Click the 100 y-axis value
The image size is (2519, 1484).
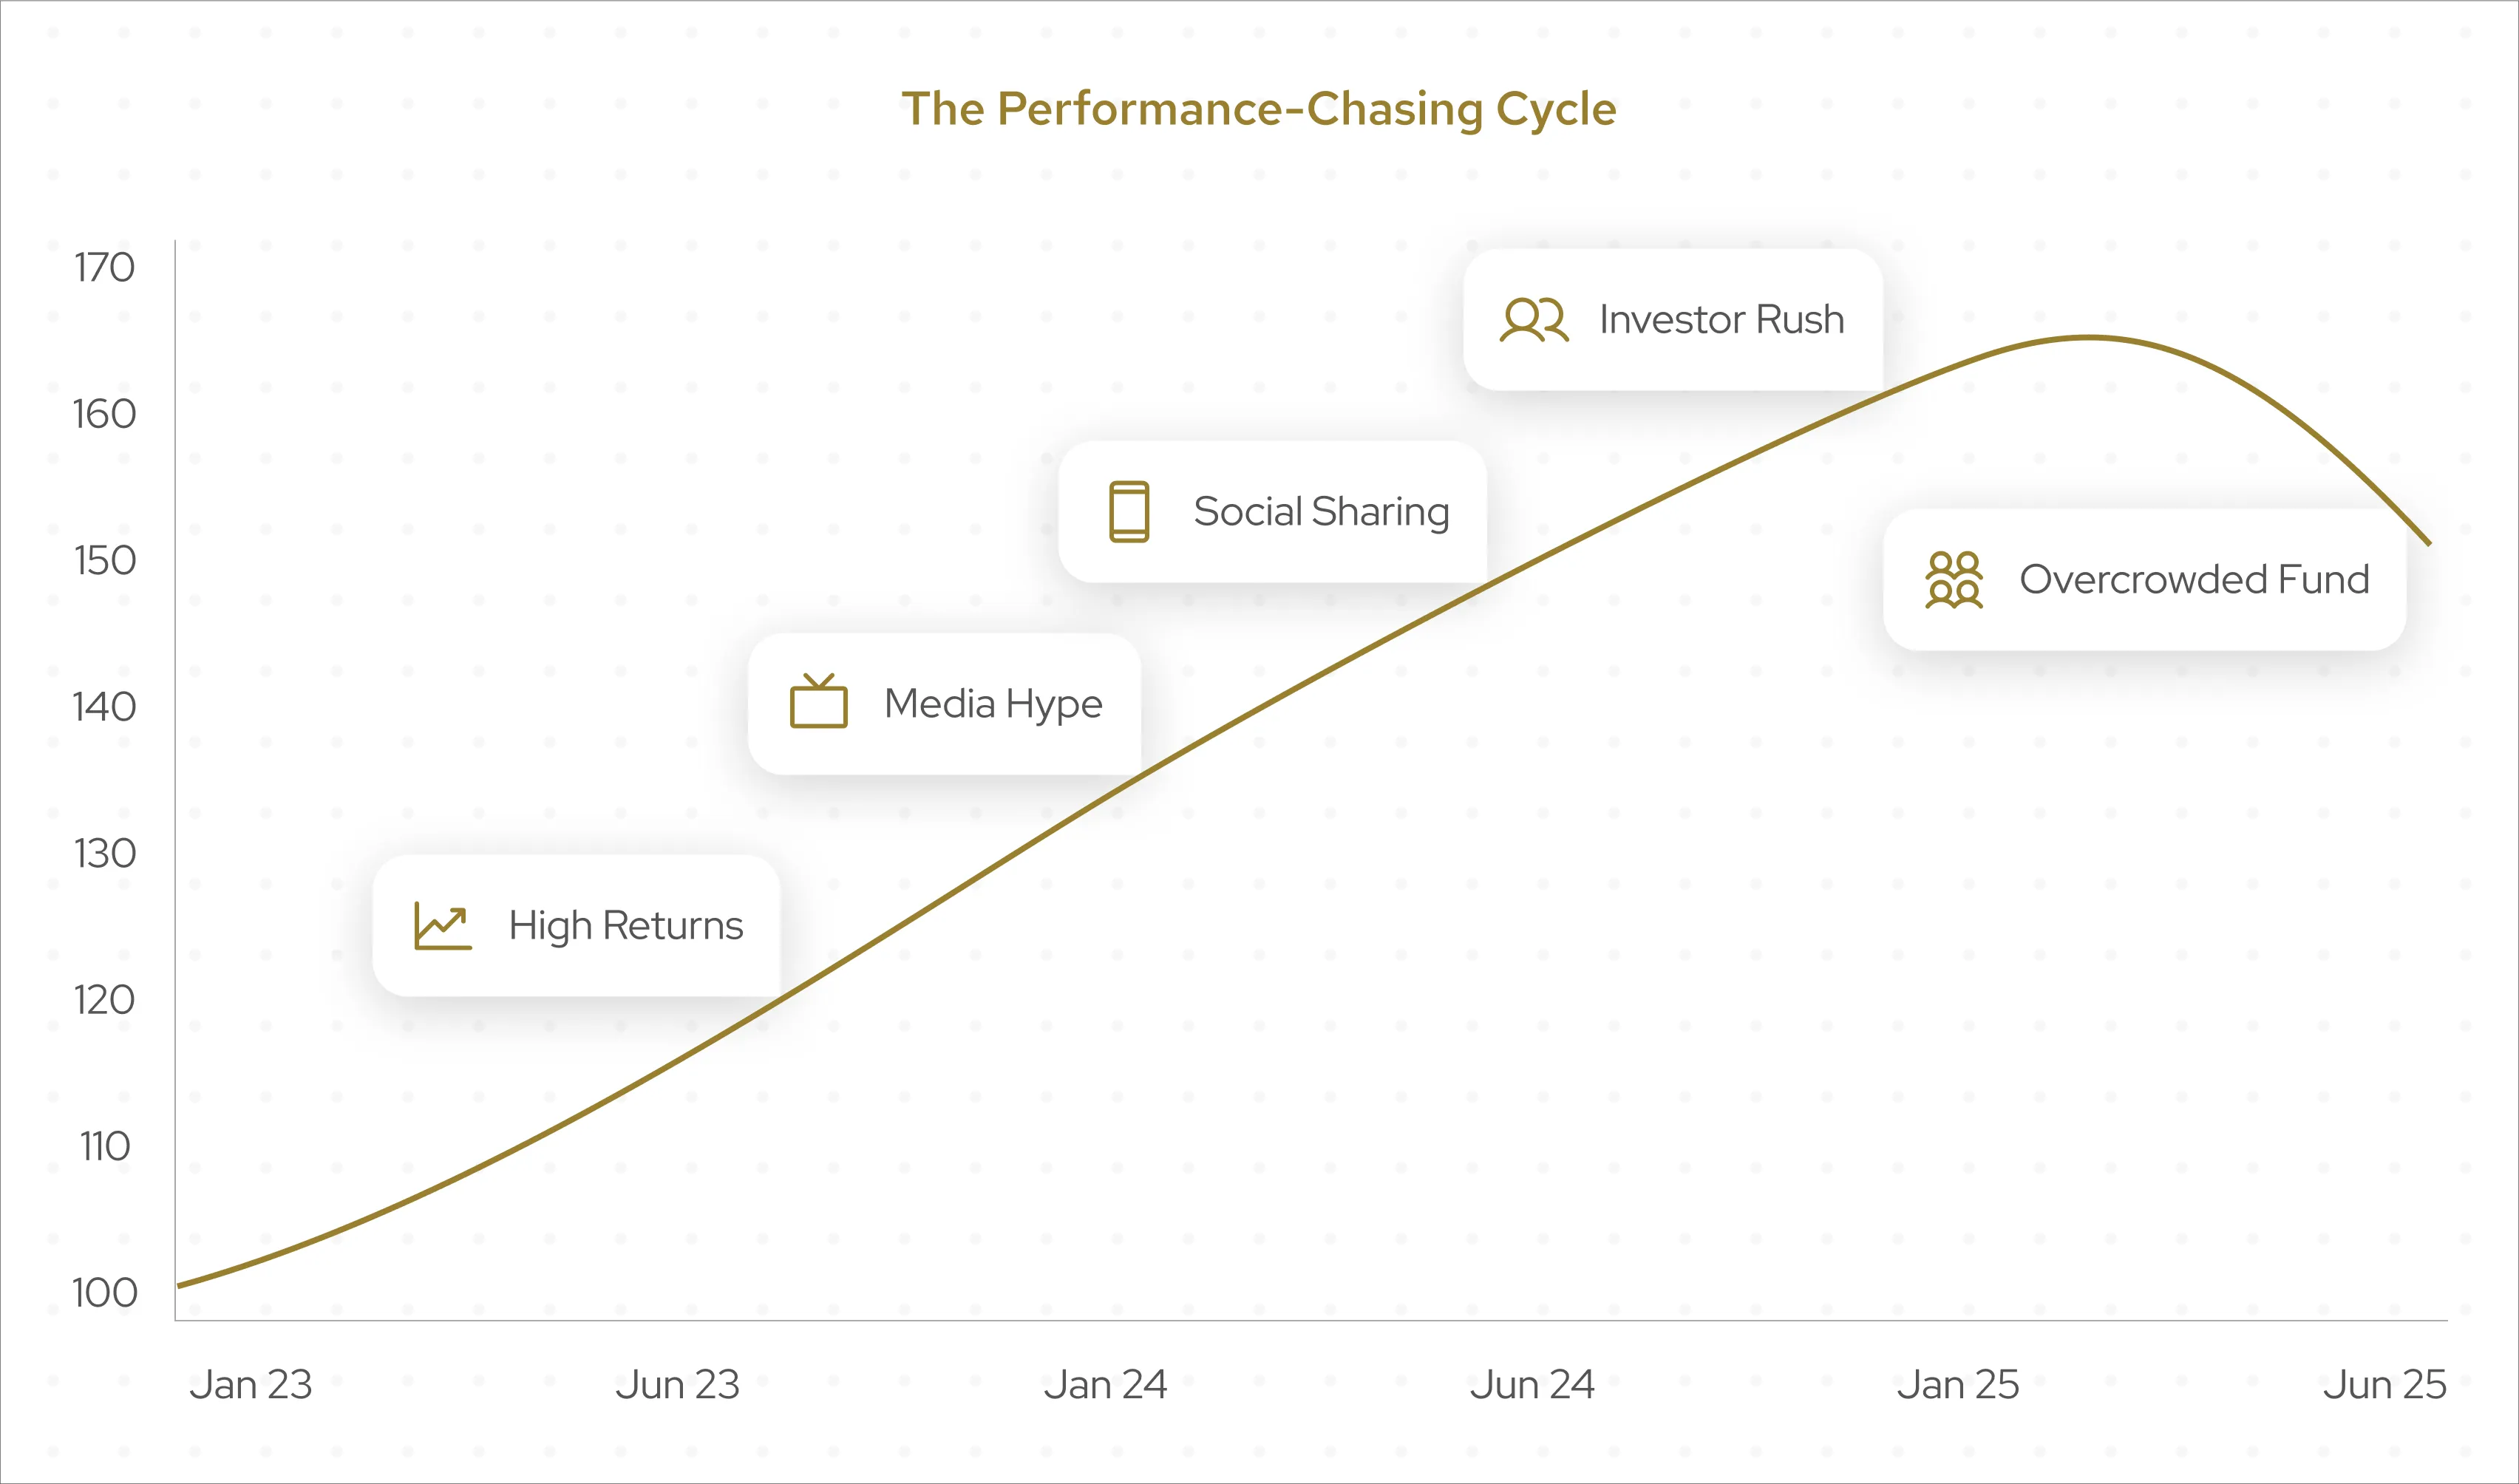104,1293
